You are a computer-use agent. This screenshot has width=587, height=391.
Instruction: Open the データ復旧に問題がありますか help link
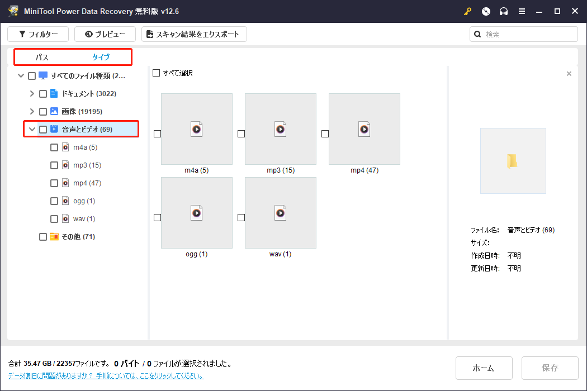click(106, 376)
